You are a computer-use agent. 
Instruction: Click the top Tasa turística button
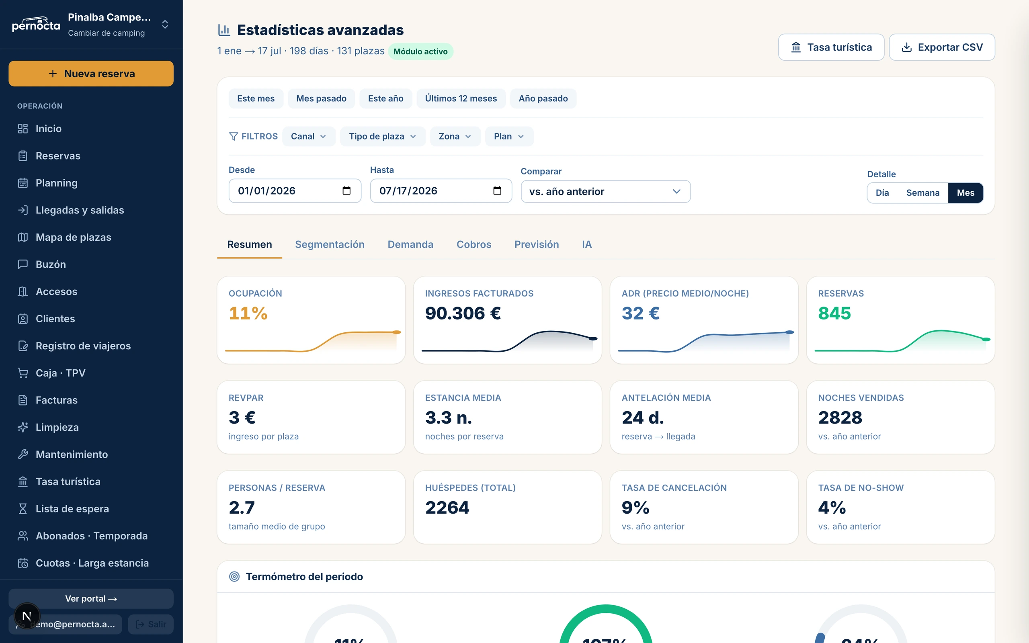point(831,47)
